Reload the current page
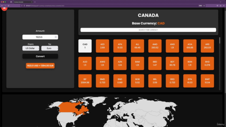Screen dimensions: 226x127 [x=8, y=6]
